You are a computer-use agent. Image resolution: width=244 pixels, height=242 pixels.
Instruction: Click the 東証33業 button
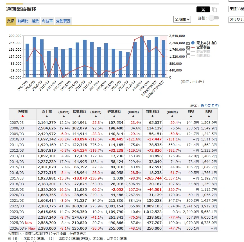(236, 9)
